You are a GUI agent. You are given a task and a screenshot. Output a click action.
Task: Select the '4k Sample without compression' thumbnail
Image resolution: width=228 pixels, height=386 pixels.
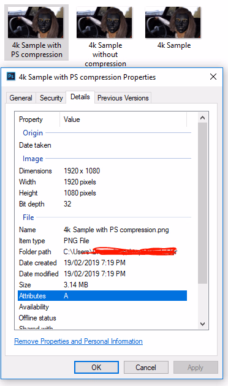click(104, 23)
